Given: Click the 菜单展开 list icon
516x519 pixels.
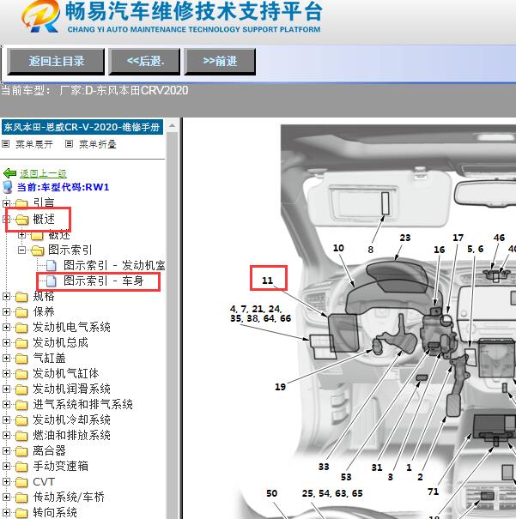Looking at the screenshot, I should click(x=6, y=144).
